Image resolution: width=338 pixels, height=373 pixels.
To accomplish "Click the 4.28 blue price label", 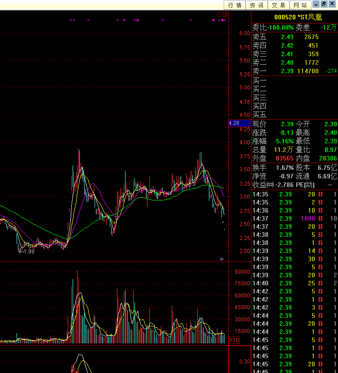I will pos(234,123).
